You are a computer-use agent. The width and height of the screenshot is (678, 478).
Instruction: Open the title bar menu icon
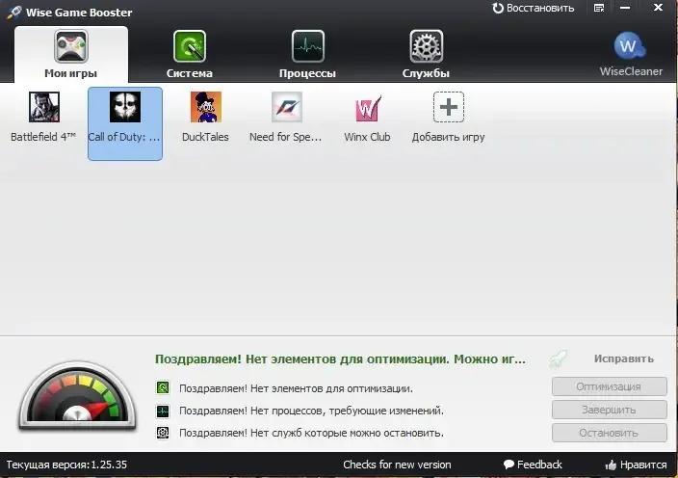(x=599, y=8)
